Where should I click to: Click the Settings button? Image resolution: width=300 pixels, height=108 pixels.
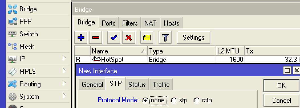(194, 38)
